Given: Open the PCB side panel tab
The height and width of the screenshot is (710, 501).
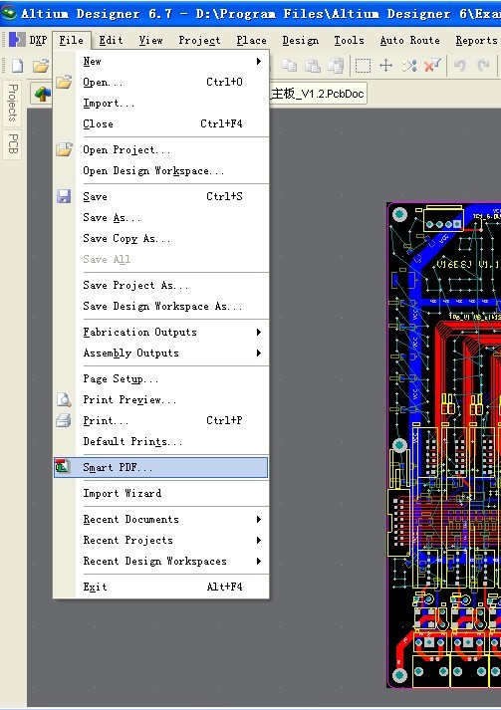Looking at the screenshot, I should point(13,144).
